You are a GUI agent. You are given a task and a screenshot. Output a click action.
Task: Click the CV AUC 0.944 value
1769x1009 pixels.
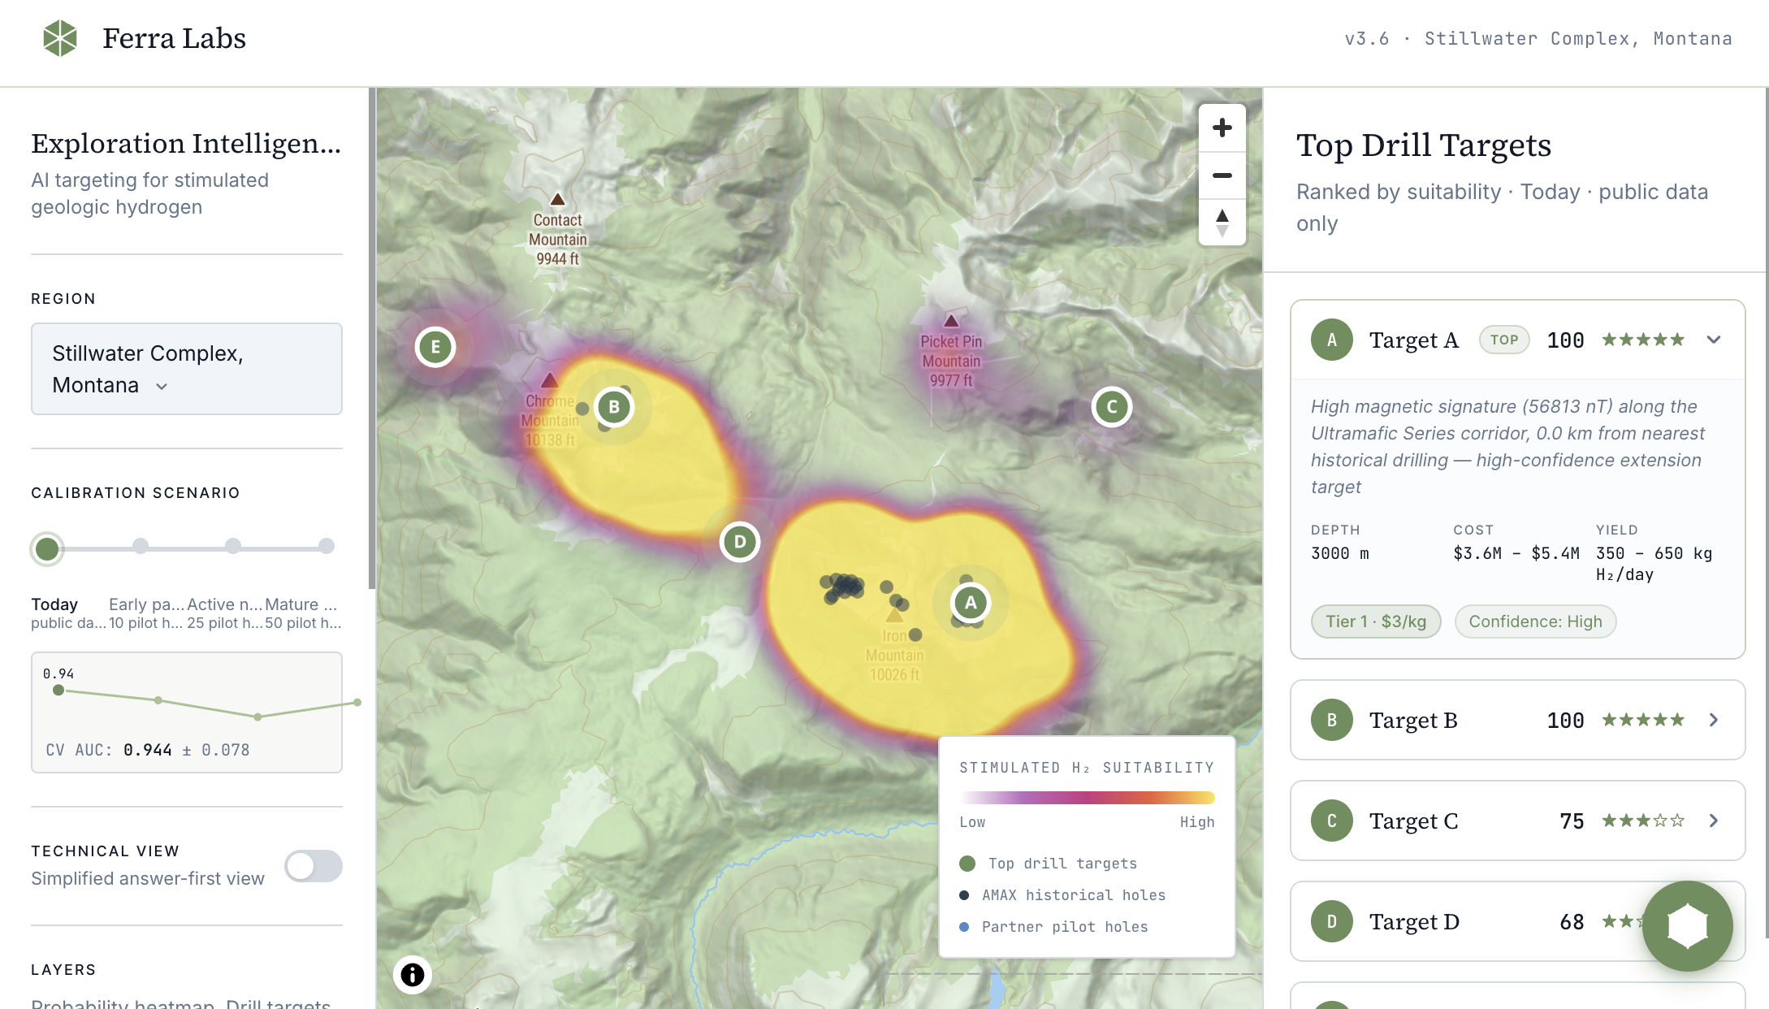pos(147,750)
